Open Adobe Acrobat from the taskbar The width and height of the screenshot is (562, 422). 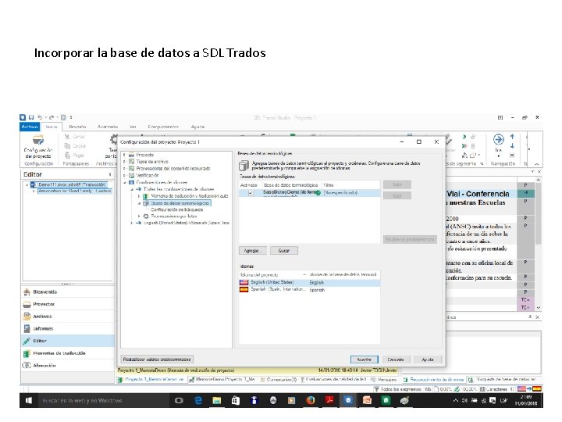(329, 400)
